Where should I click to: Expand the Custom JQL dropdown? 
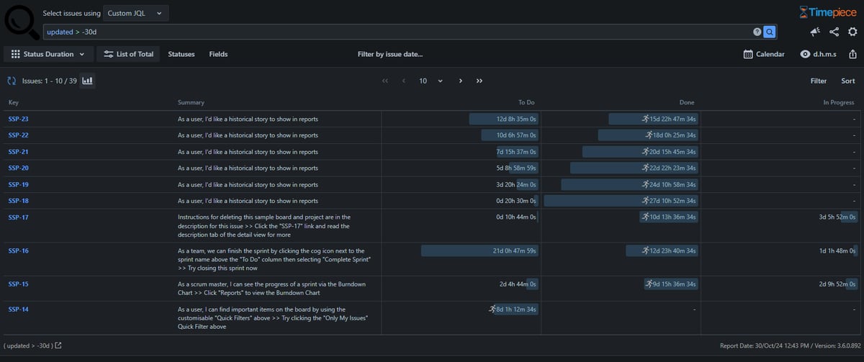coord(135,13)
